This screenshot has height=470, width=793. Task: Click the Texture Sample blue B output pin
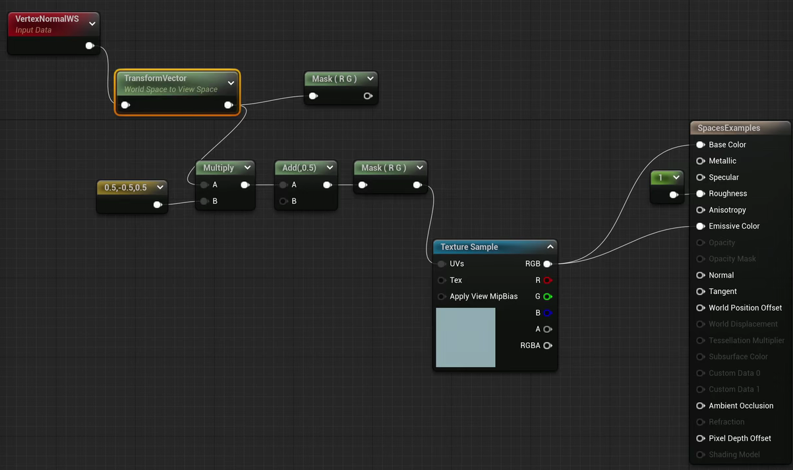[x=547, y=313]
